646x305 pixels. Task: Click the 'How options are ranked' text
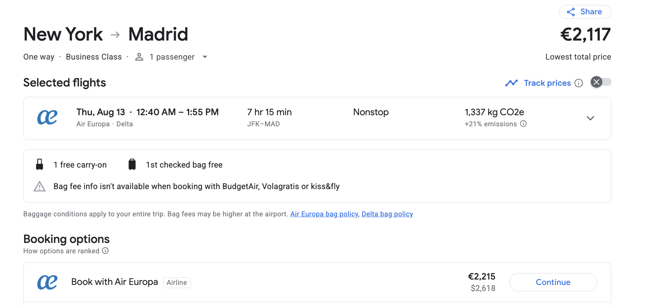(61, 251)
